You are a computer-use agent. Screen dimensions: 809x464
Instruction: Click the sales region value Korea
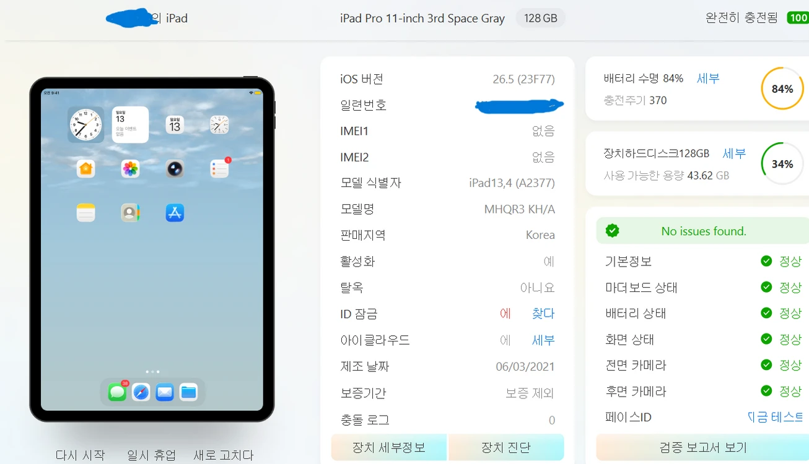pyautogui.click(x=540, y=235)
